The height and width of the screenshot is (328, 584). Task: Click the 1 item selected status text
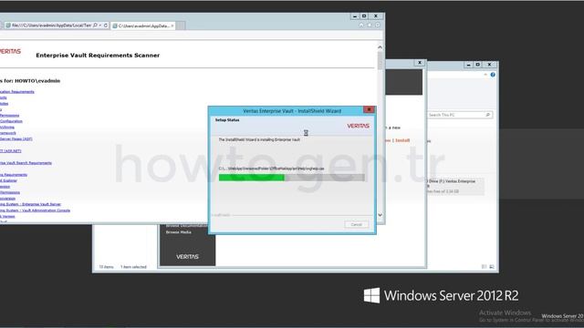(x=133, y=267)
